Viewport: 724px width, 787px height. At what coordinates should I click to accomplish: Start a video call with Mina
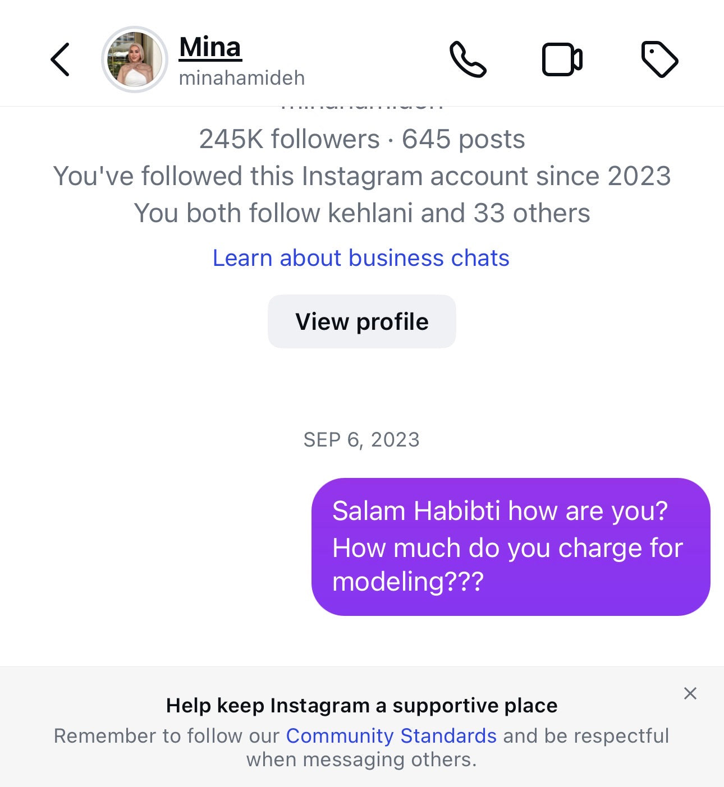click(x=562, y=59)
